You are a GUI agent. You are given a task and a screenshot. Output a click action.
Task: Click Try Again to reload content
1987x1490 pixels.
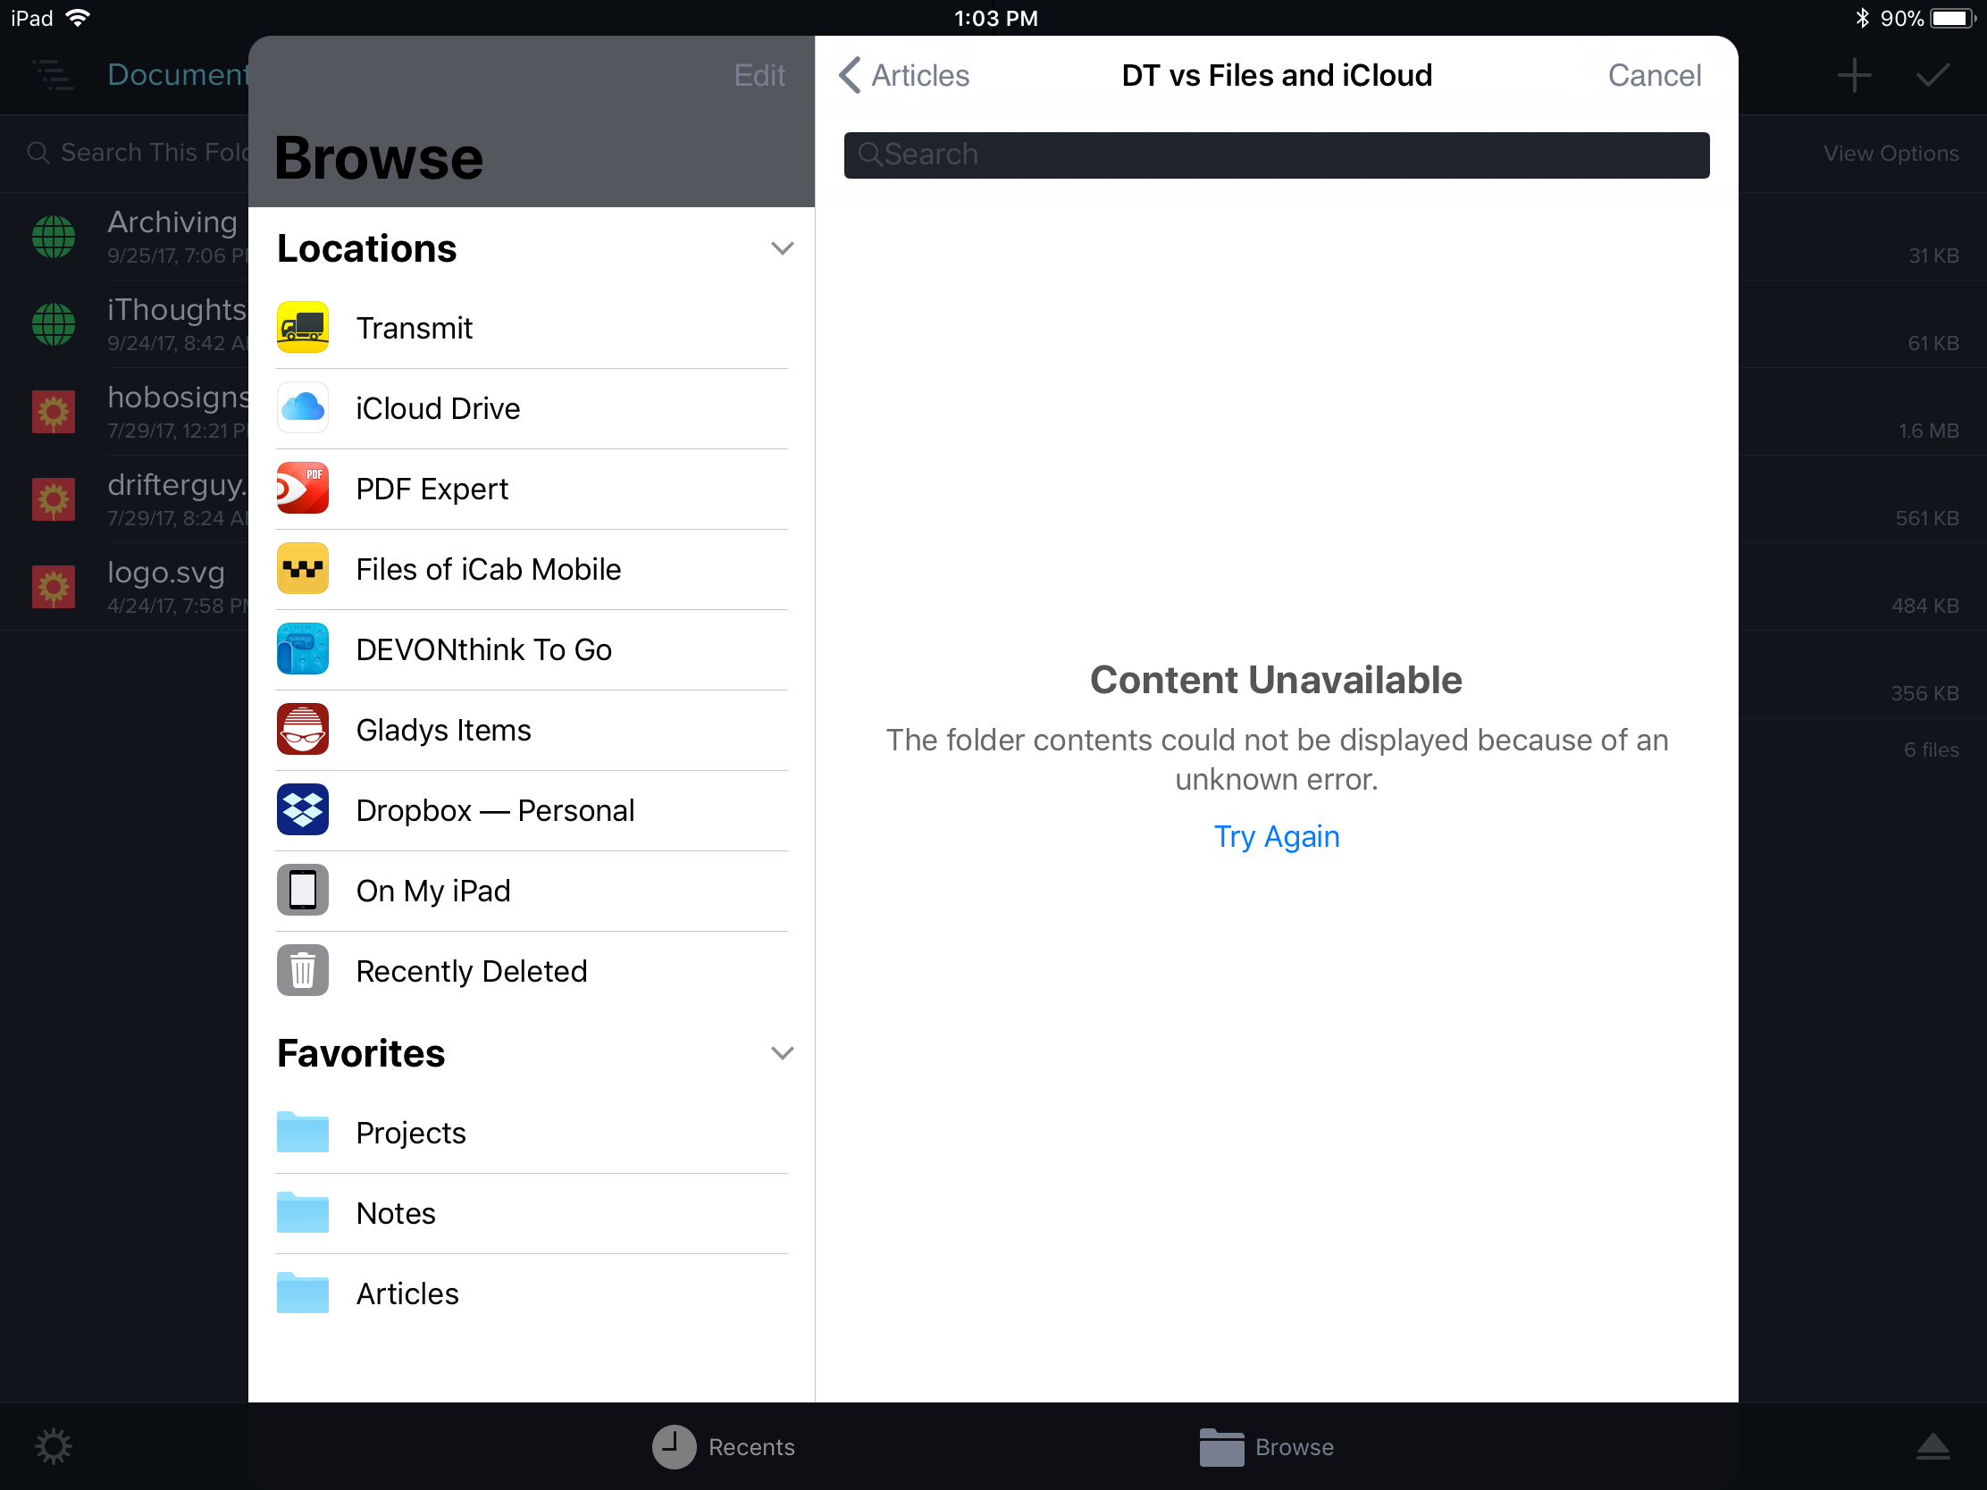tap(1275, 836)
